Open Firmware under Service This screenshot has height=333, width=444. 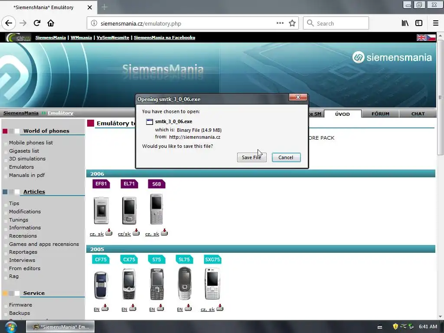pyautogui.click(x=20, y=305)
